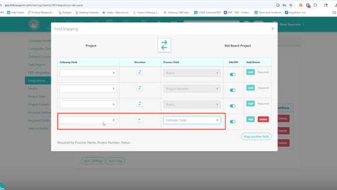Open STAGE FollowupCRM bookmark

click(x=207, y=13)
